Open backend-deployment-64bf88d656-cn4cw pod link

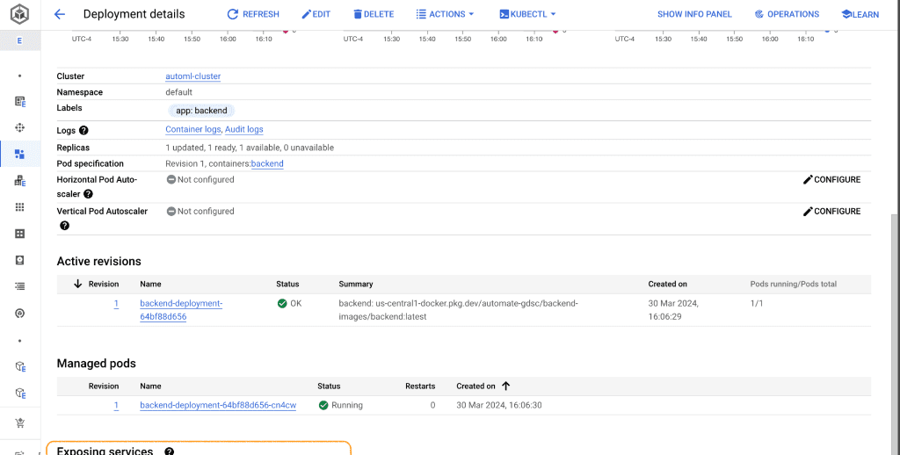[218, 405]
